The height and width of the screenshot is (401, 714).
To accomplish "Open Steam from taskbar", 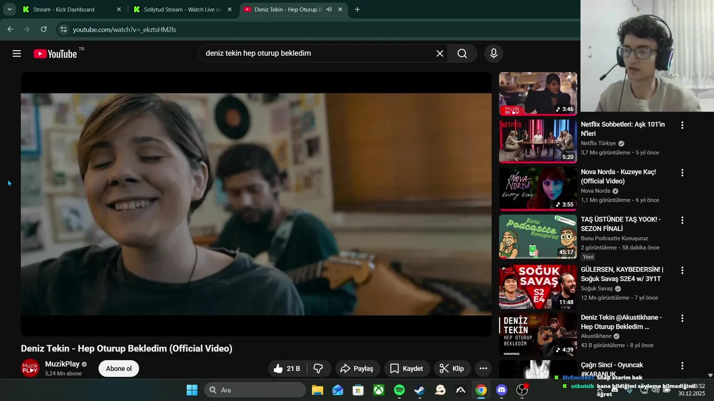I will click(x=419, y=390).
